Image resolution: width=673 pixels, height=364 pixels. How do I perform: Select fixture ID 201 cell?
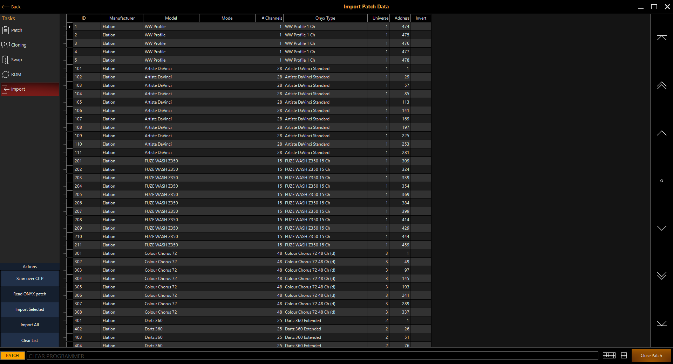(87, 161)
